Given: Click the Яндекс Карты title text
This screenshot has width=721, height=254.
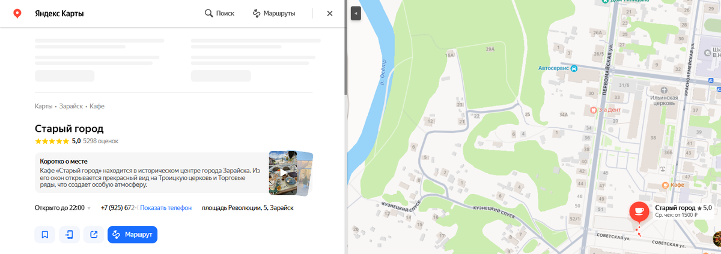Looking at the screenshot, I should coord(59,13).
